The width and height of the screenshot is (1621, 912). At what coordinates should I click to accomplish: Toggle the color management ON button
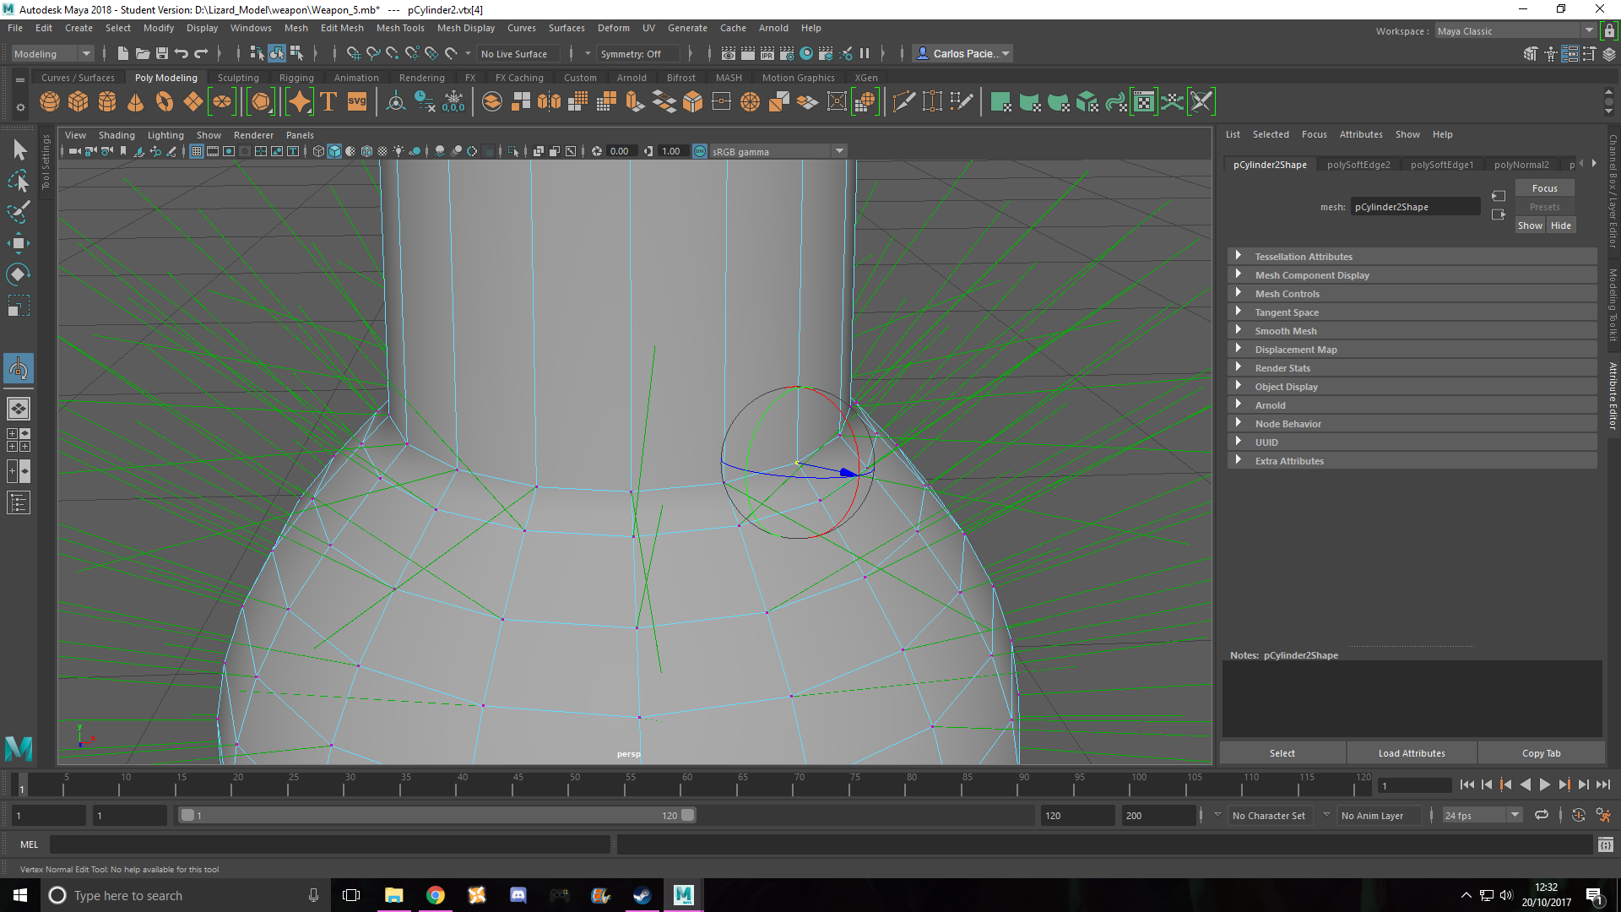click(700, 151)
